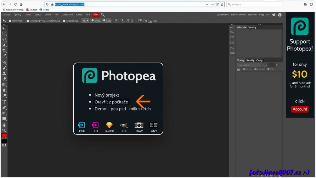Open the 1x scale dropdown

[85, 21]
